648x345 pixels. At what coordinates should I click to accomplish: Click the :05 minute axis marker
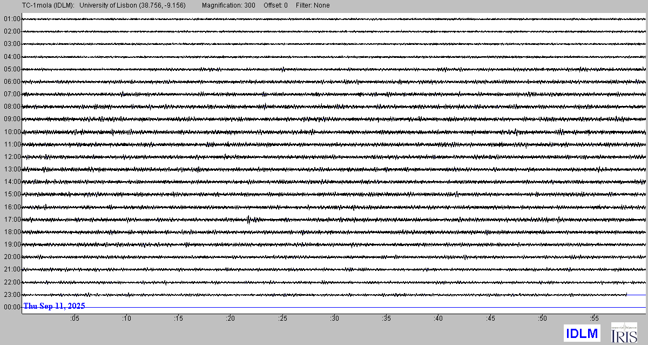(x=75, y=320)
